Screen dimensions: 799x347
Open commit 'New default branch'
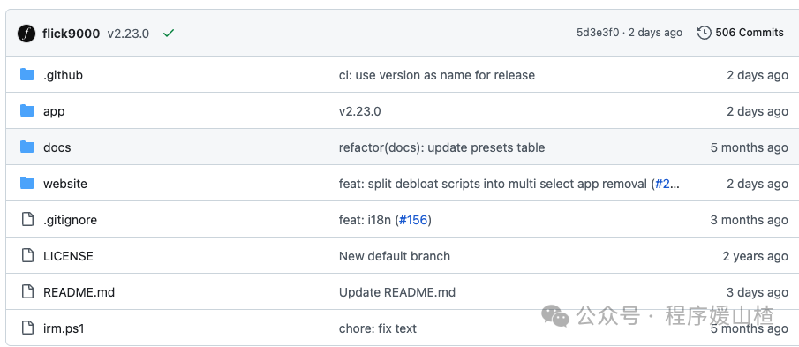pos(395,256)
